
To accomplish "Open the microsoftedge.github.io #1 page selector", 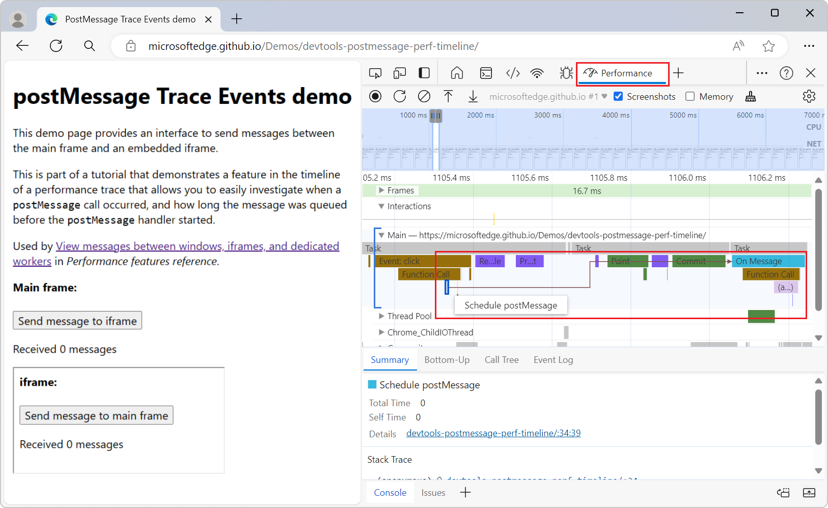I will click(546, 96).
